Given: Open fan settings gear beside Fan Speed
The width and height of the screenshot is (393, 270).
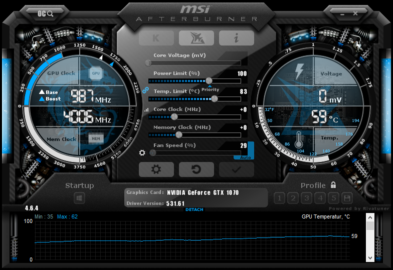Looking at the screenshot, I should click(142, 152).
